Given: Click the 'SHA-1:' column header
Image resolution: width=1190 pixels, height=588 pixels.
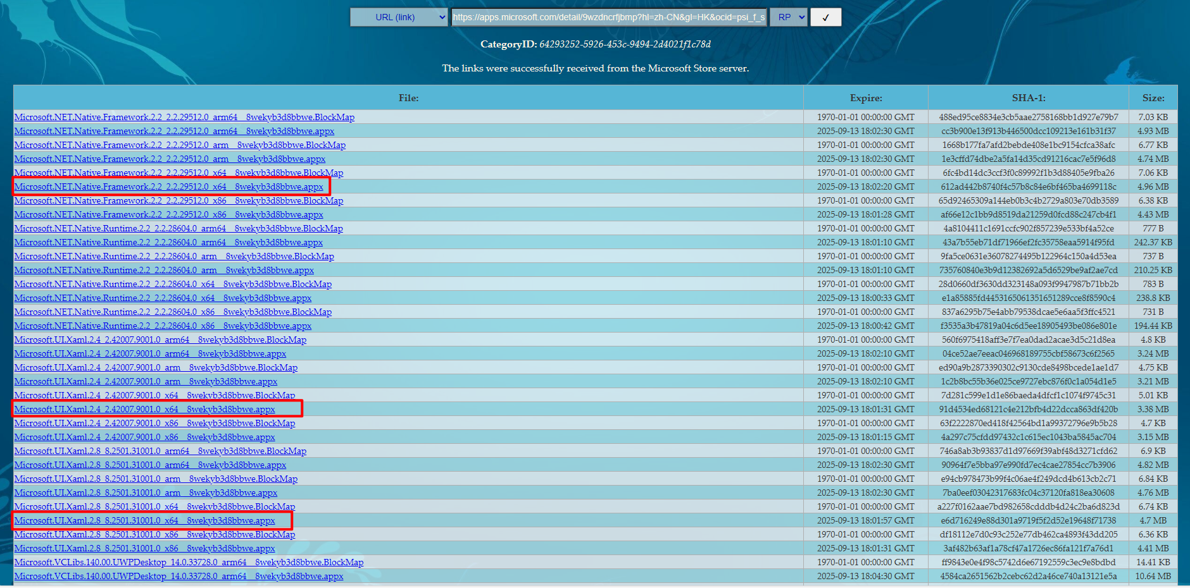Looking at the screenshot, I should [x=1029, y=98].
